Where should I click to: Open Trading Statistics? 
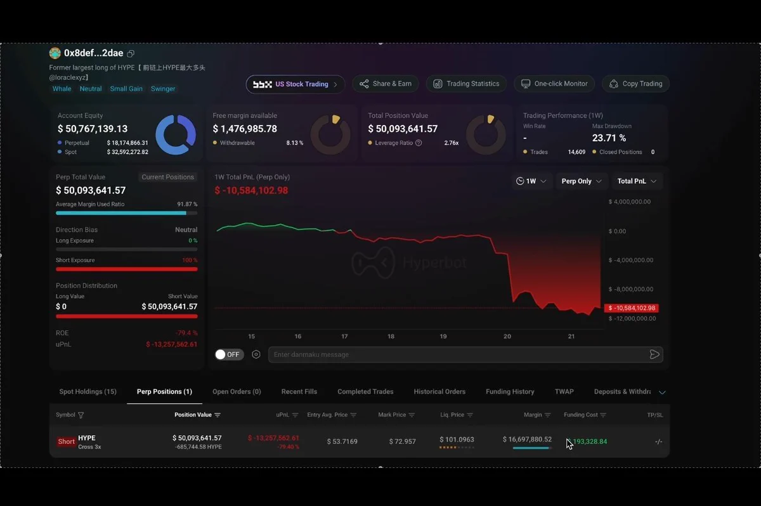(x=466, y=84)
